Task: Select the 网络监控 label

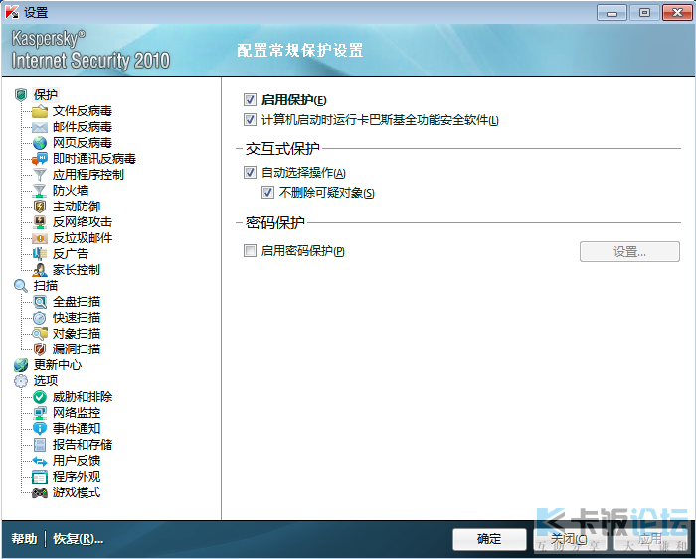Action: pos(77,413)
